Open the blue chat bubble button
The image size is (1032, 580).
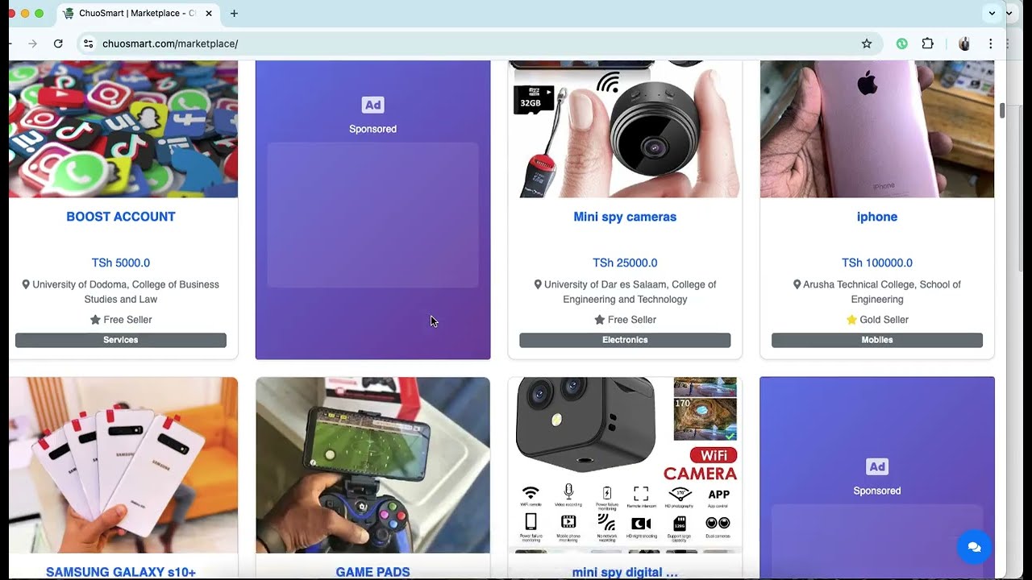[x=974, y=547]
